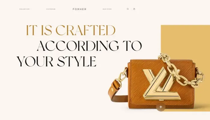Click the 'IT IS CRAFTED' gold headline

(x=71, y=30)
